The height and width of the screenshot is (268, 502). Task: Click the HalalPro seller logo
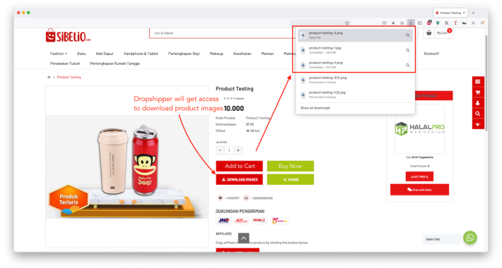[x=419, y=129]
